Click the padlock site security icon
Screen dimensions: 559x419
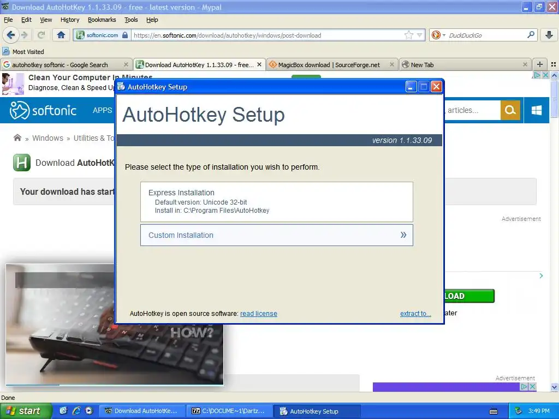click(125, 35)
